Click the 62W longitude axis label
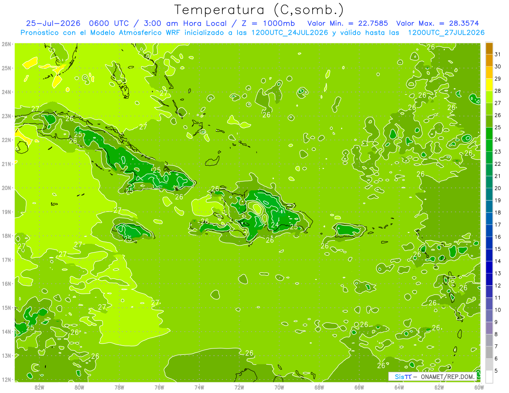509x393 pixels. point(439,387)
